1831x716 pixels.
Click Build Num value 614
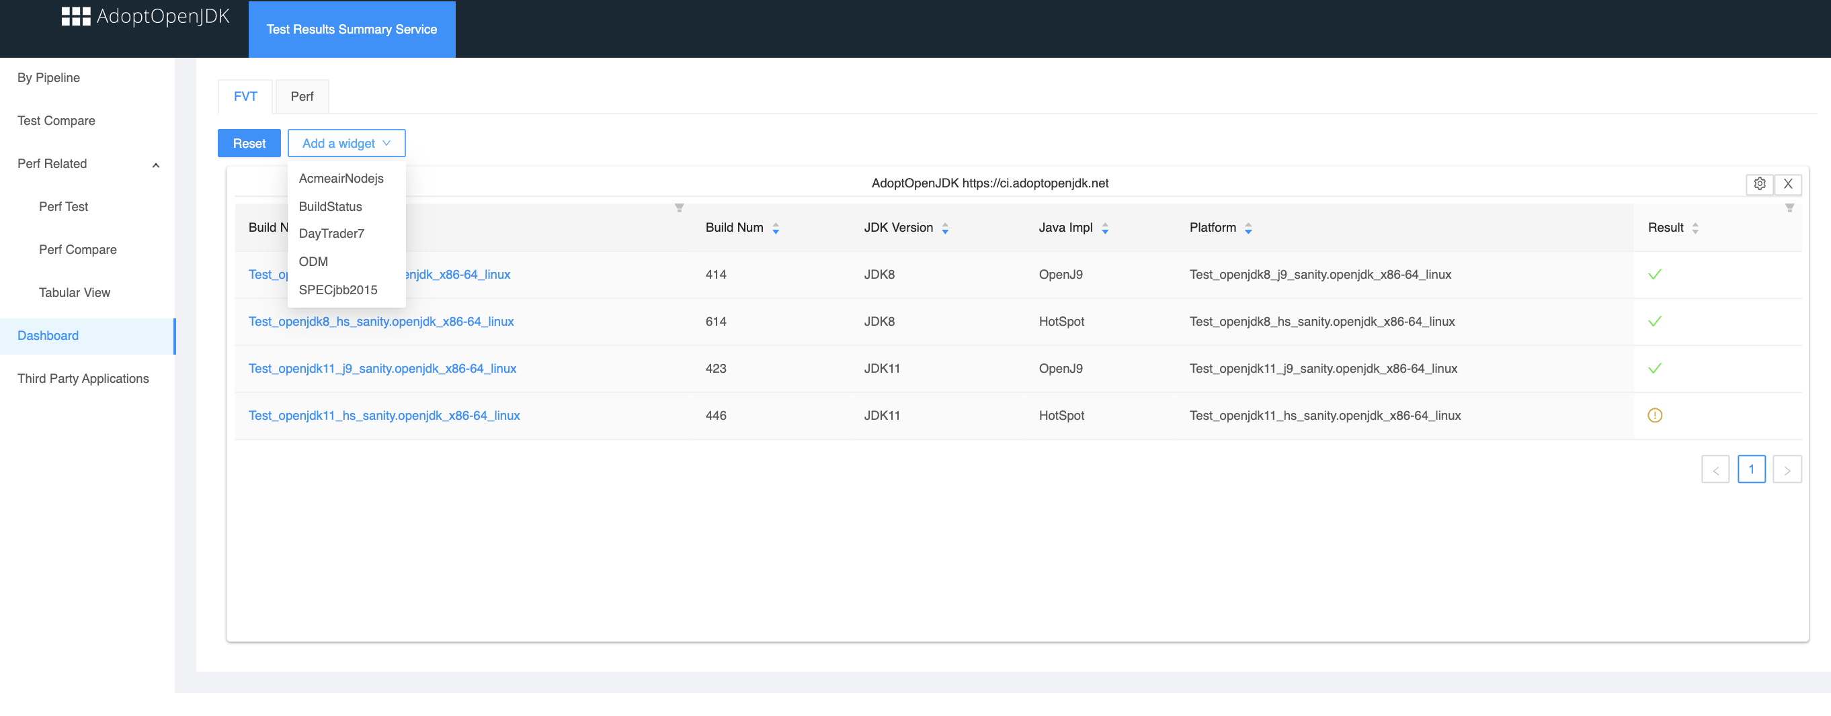click(716, 322)
